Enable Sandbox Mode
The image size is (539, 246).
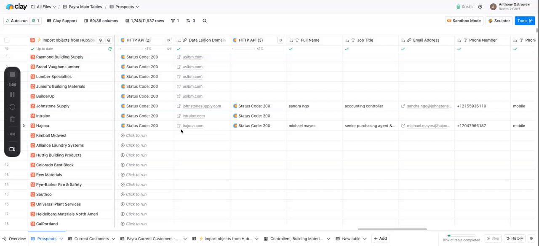coord(464,21)
